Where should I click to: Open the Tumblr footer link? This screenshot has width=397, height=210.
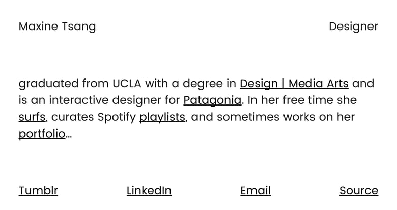pos(38,191)
